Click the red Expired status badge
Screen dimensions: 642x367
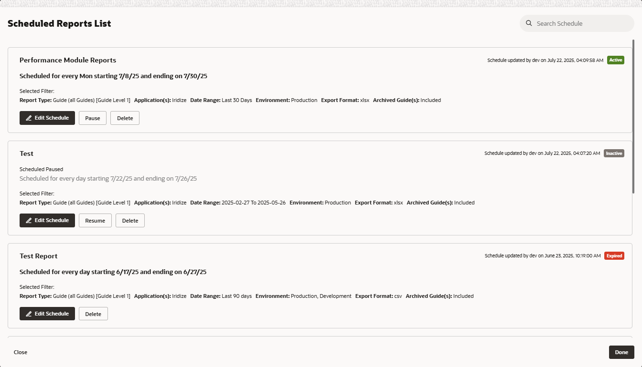(614, 256)
